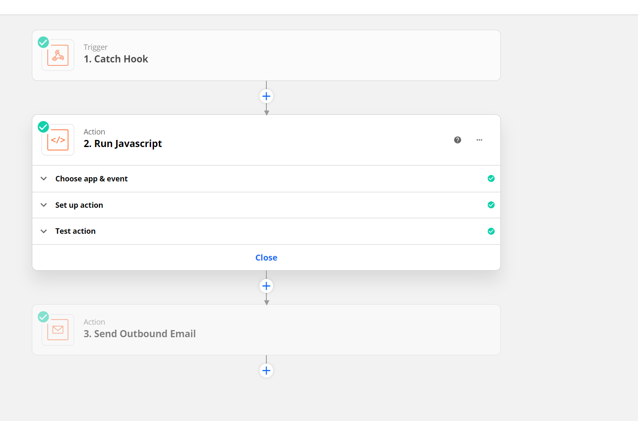Click the Run Javascript code icon
This screenshot has width=638, height=421.
58,140
